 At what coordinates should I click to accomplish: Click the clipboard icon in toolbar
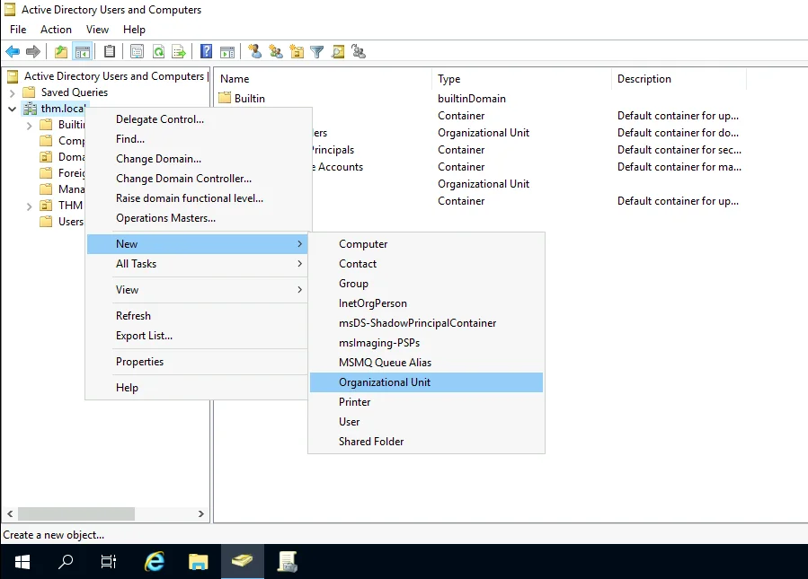coord(110,51)
